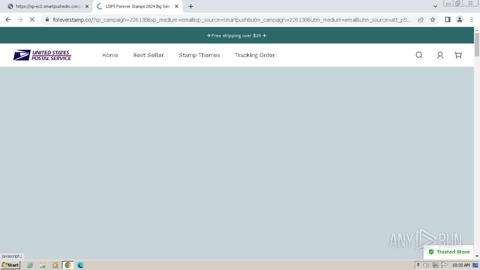Go back using the browser back arrow
Screen dimensions: 480x270
point(8,19)
